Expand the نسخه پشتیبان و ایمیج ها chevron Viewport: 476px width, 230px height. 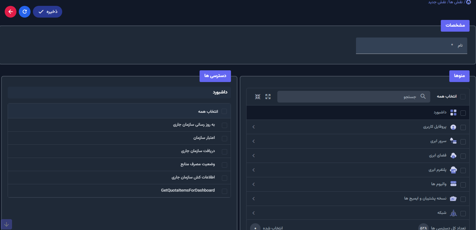click(254, 199)
